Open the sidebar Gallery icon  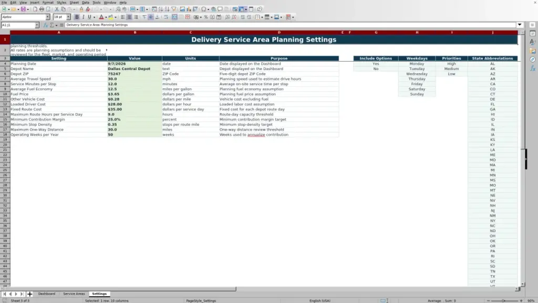[x=533, y=51]
